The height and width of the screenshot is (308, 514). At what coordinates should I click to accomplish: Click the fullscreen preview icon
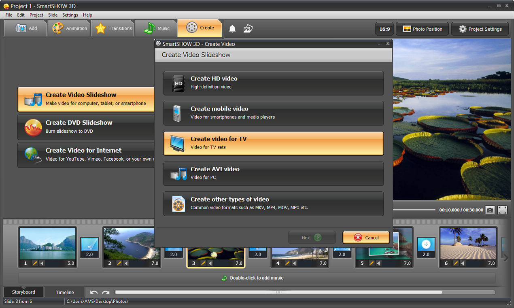tap(502, 210)
